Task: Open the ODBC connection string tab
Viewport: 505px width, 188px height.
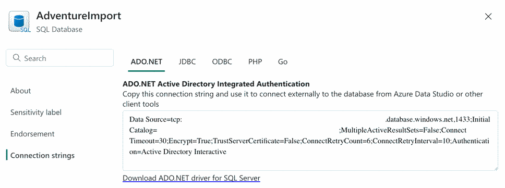Action: [222, 61]
